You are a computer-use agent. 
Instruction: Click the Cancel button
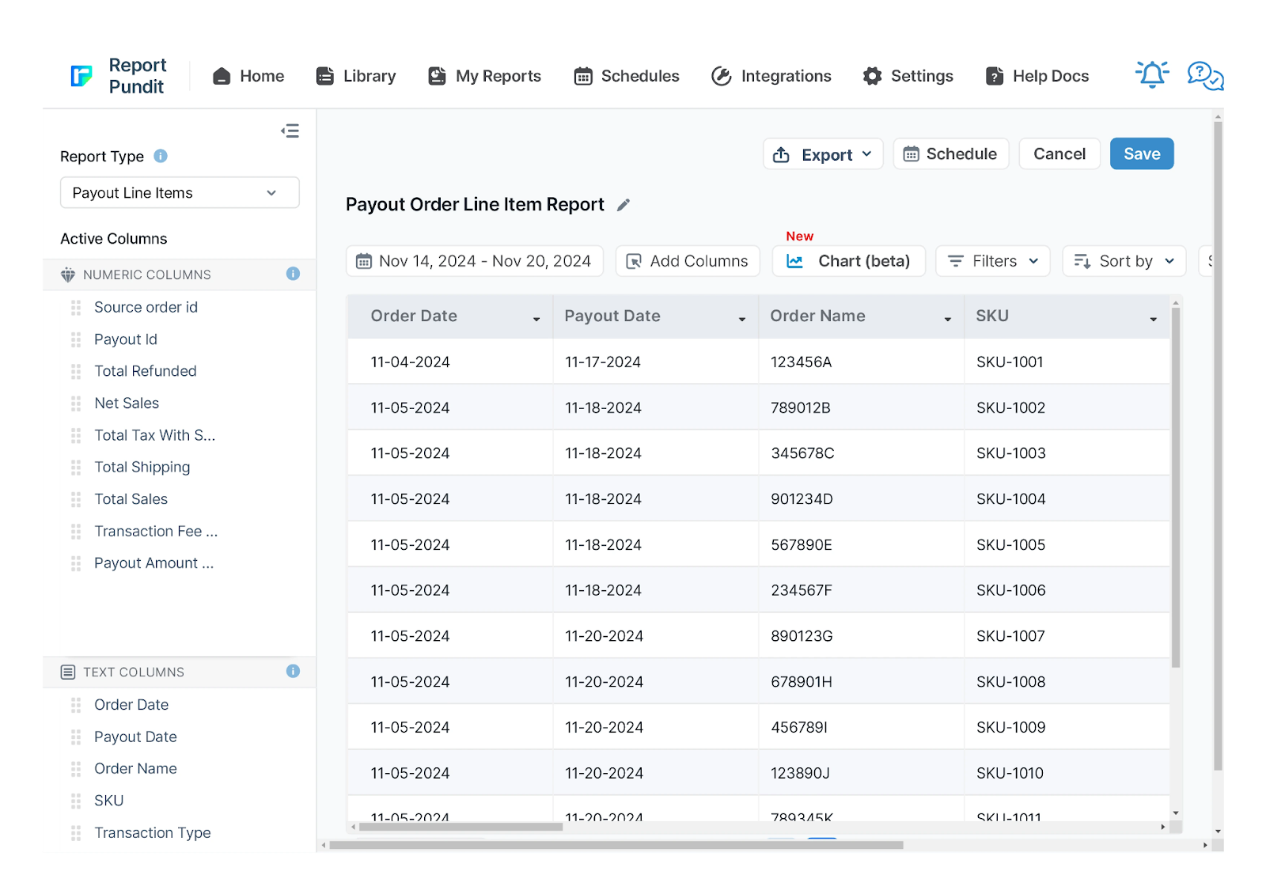pos(1059,153)
